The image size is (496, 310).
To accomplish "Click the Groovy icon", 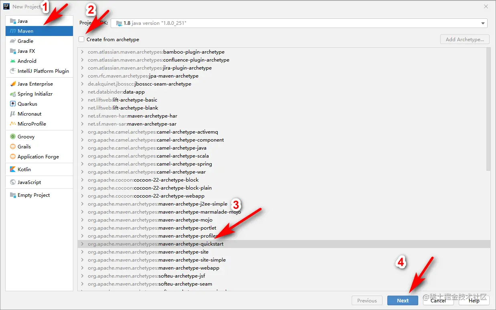I will (13, 137).
